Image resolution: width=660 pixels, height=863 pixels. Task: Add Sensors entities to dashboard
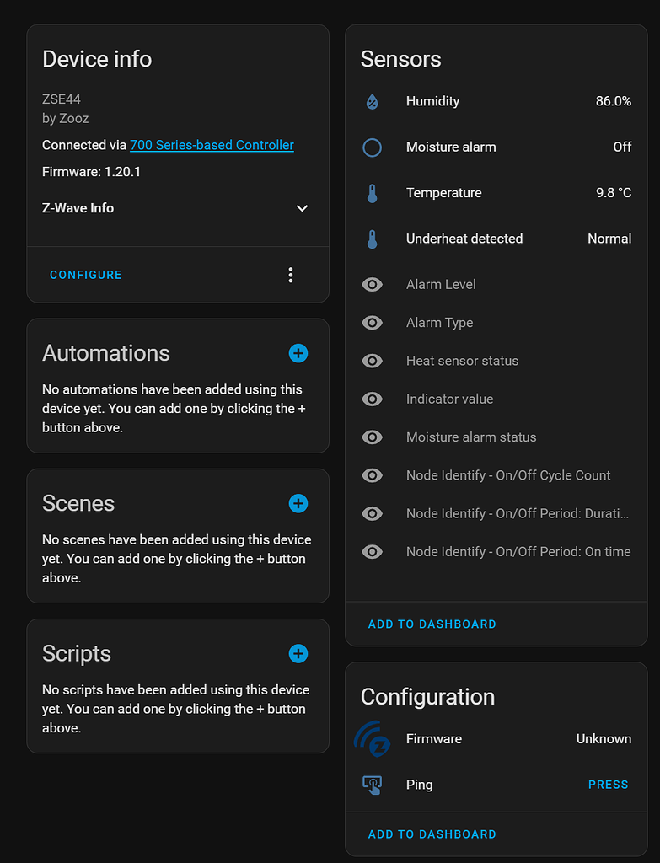pos(432,624)
